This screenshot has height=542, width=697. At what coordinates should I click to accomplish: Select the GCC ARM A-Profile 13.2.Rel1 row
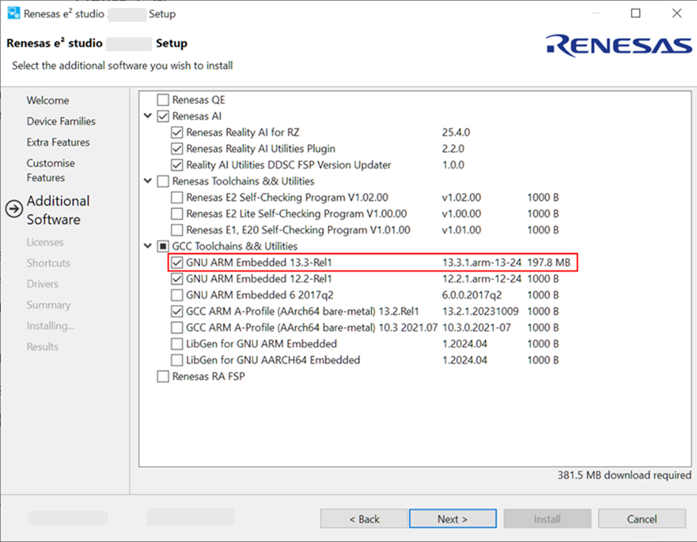coord(364,311)
